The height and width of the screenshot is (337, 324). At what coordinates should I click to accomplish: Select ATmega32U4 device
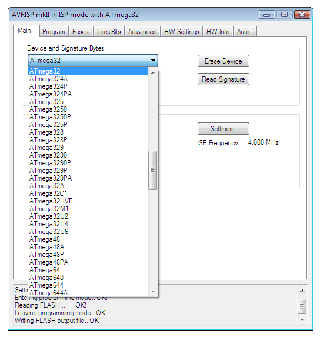tap(88, 224)
